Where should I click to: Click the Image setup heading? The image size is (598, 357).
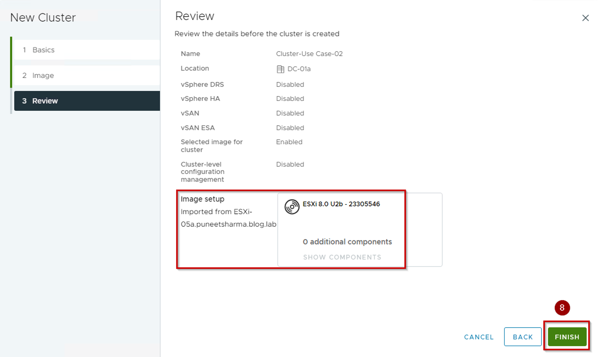click(202, 199)
